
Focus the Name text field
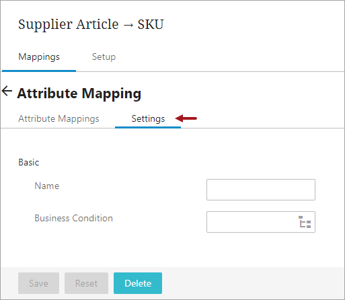261,190
